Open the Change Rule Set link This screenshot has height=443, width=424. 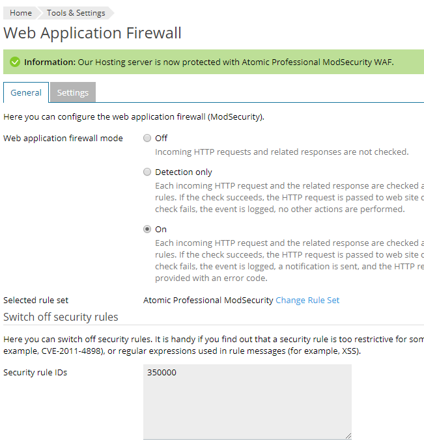[x=307, y=300]
